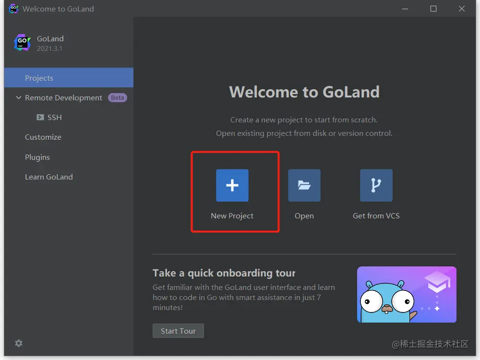Click the Get from VCS label

pyautogui.click(x=376, y=216)
